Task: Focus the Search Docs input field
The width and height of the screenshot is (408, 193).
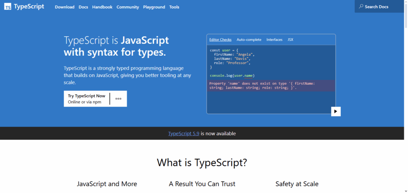Action: [379, 6]
